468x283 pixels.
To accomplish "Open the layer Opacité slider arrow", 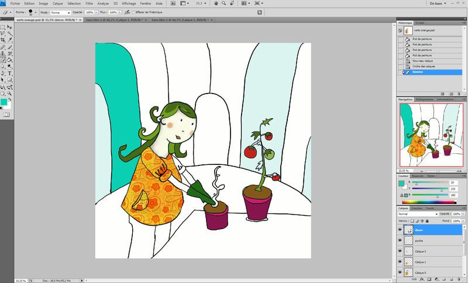I will (x=463, y=214).
